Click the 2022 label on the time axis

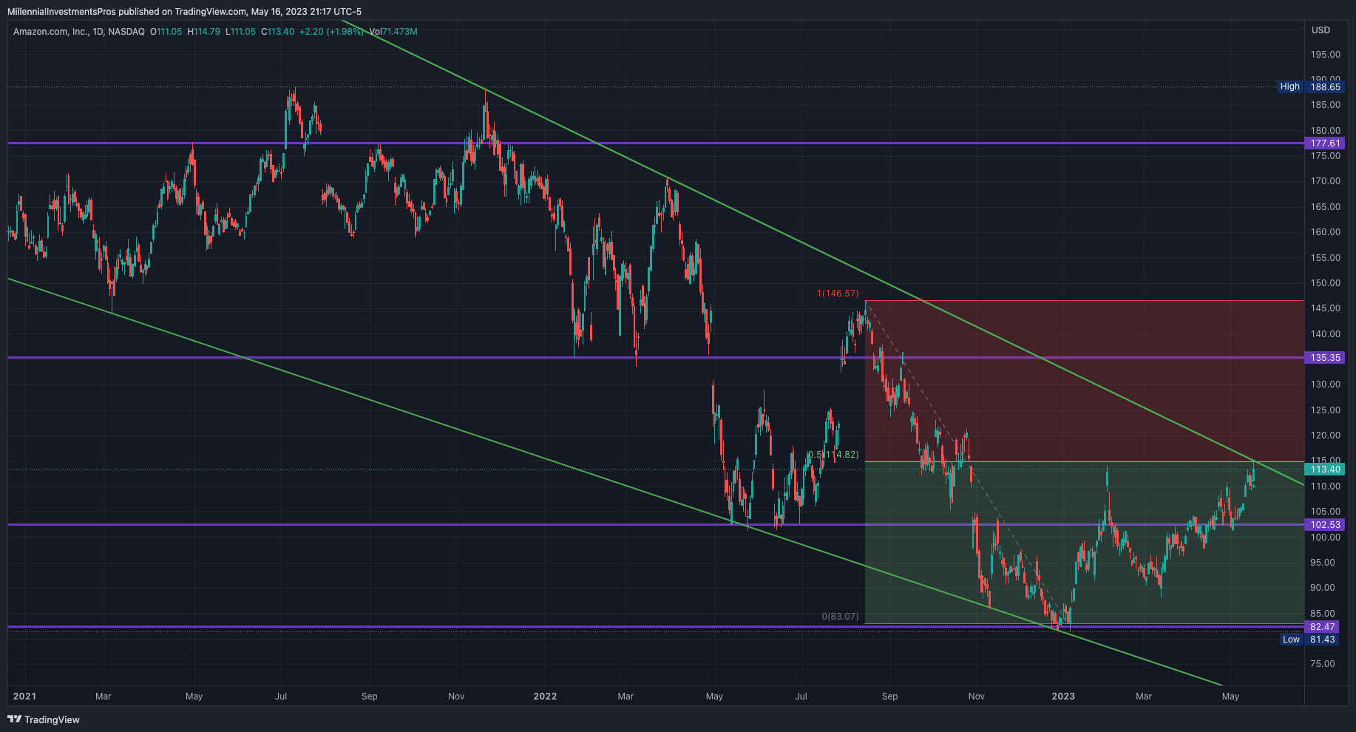[545, 697]
